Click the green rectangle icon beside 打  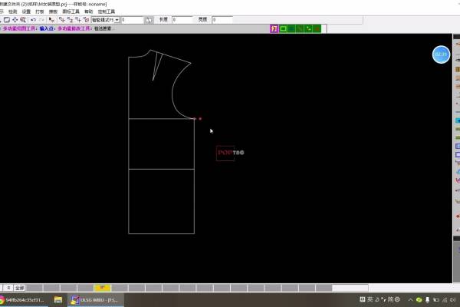[284, 28]
